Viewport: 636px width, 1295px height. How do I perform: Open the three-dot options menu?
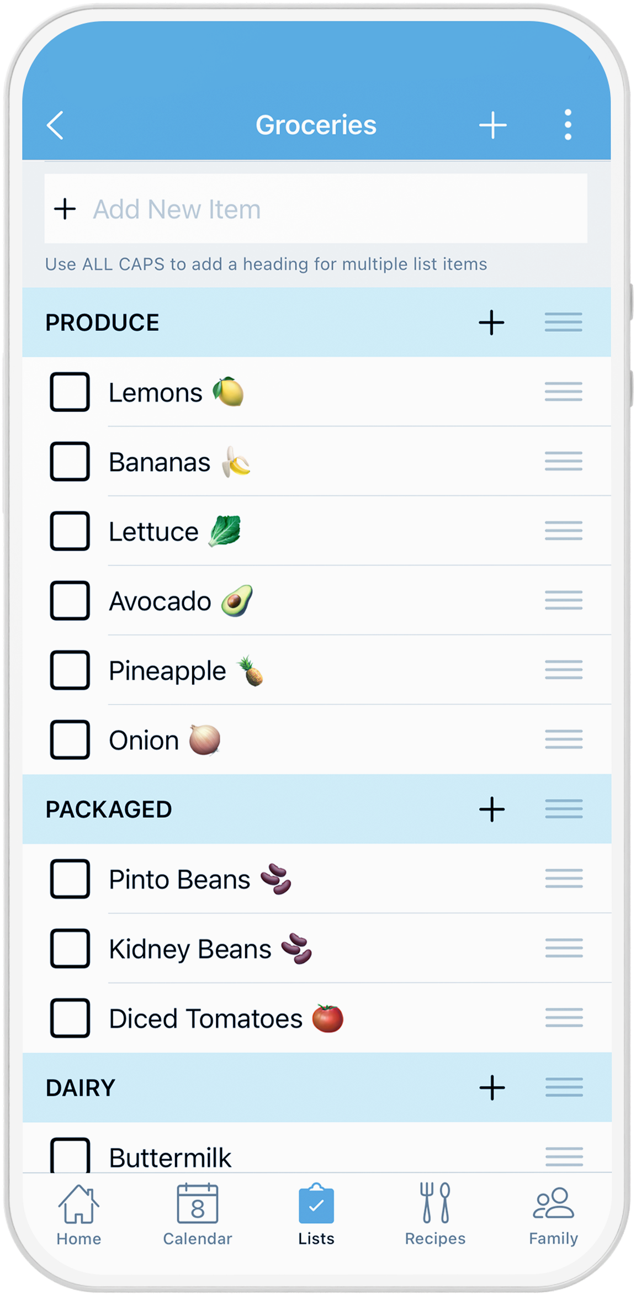pyautogui.click(x=568, y=125)
